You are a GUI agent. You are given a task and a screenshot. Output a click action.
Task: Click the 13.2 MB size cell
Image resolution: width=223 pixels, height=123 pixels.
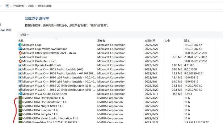(x=177, y=73)
